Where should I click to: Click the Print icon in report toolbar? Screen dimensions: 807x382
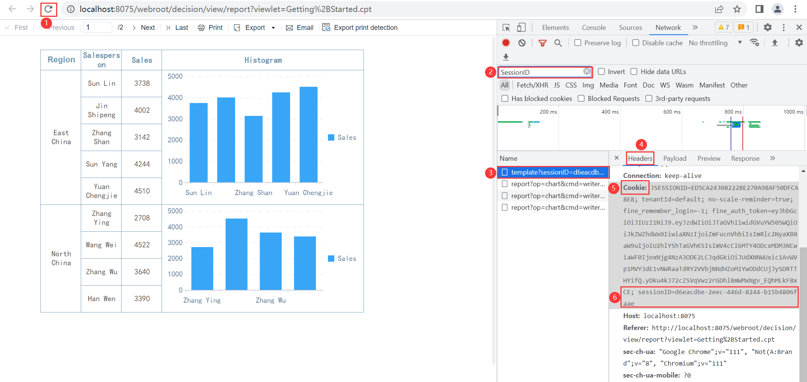(x=201, y=27)
